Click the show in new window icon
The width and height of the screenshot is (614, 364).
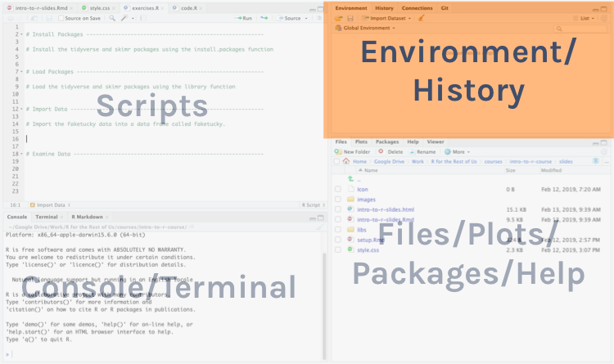click(34, 18)
